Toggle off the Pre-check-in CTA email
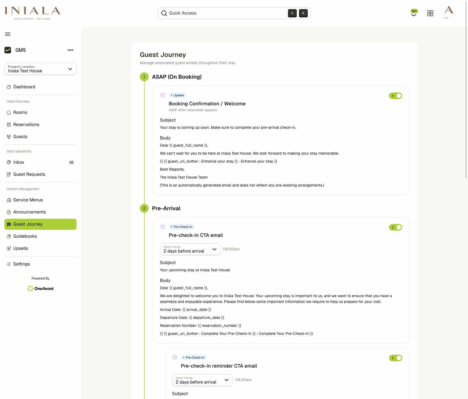Screen dimensions: 468x399 pos(396,227)
